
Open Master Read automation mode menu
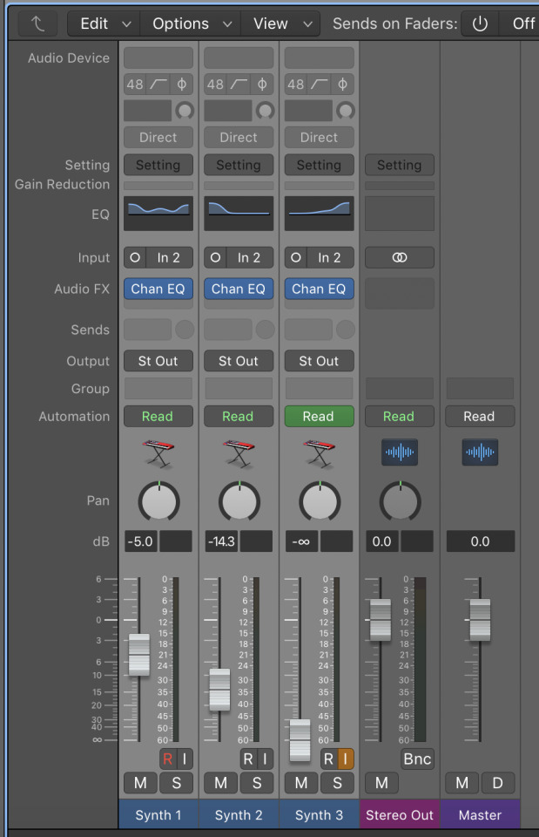click(480, 417)
